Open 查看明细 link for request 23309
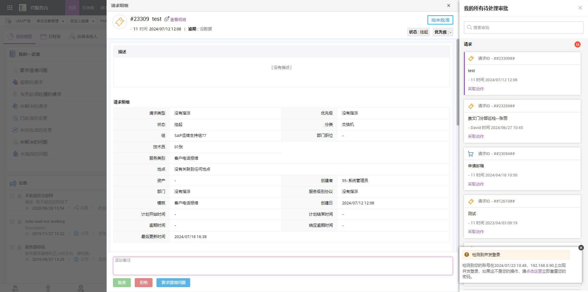Screen dimensions: 588x292 [x=178, y=20]
